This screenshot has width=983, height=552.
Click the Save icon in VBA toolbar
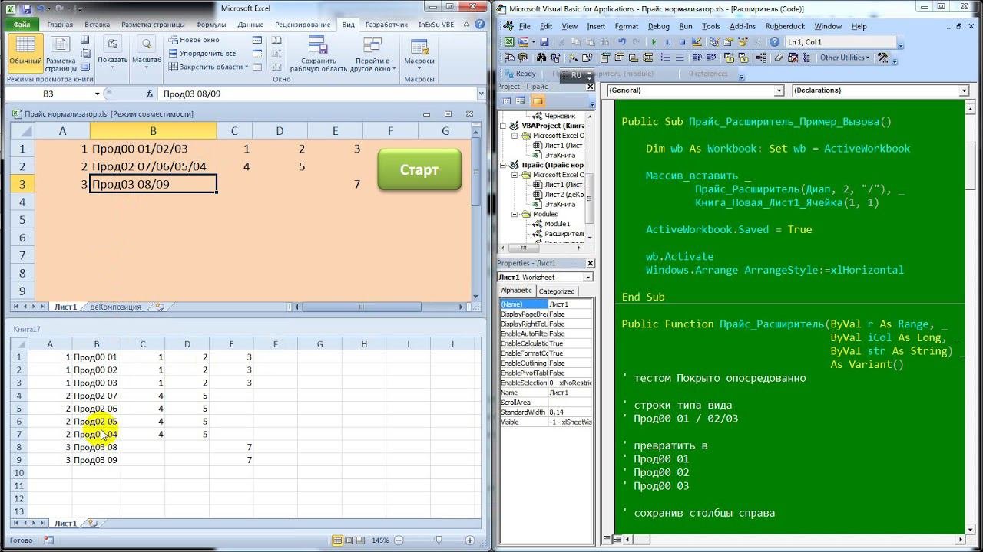[544, 42]
